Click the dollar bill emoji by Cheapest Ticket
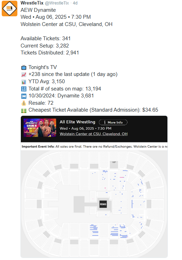182x260 pixels. tap(24, 111)
